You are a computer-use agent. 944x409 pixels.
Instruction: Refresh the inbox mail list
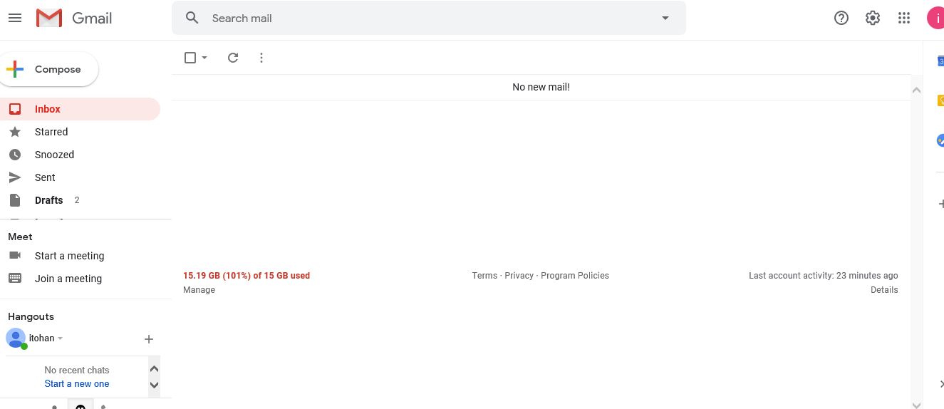click(232, 58)
